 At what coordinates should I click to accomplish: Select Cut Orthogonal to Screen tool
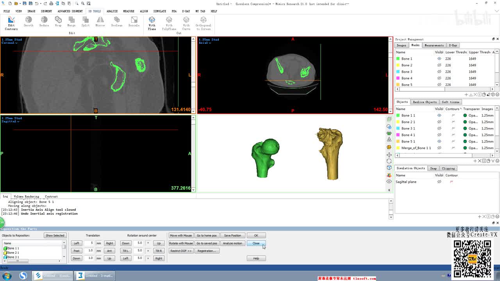click(x=204, y=23)
